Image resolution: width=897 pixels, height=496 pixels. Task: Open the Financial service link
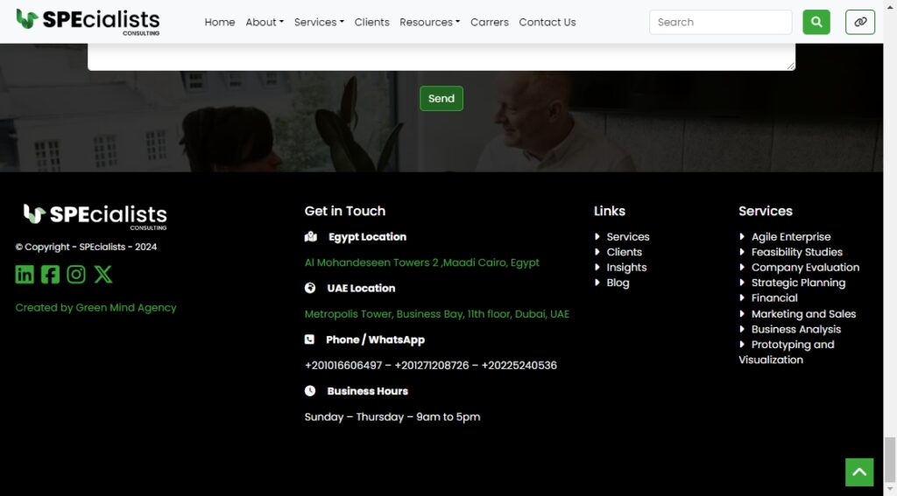point(774,297)
